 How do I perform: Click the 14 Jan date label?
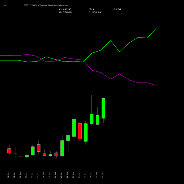[67, 175]
